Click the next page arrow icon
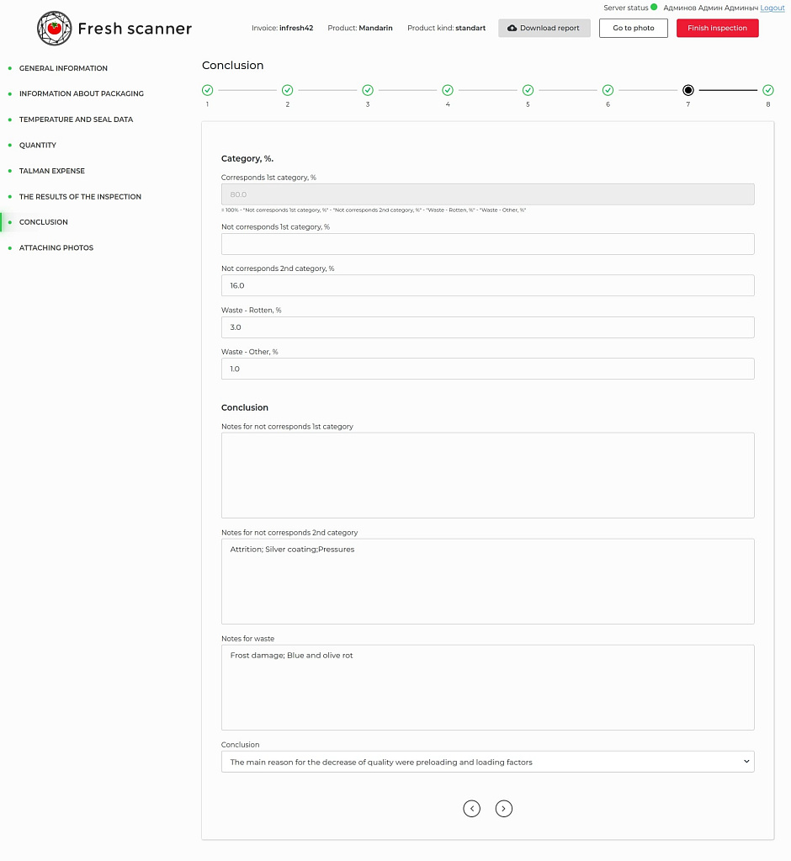Image resolution: width=791 pixels, height=861 pixels. (503, 808)
